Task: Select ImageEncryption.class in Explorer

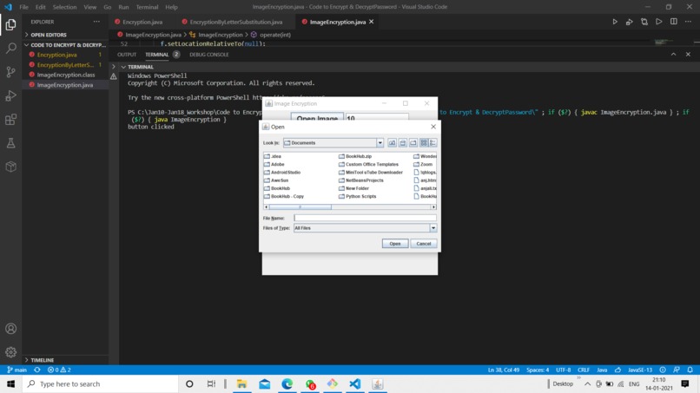Action: click(66, 75)
